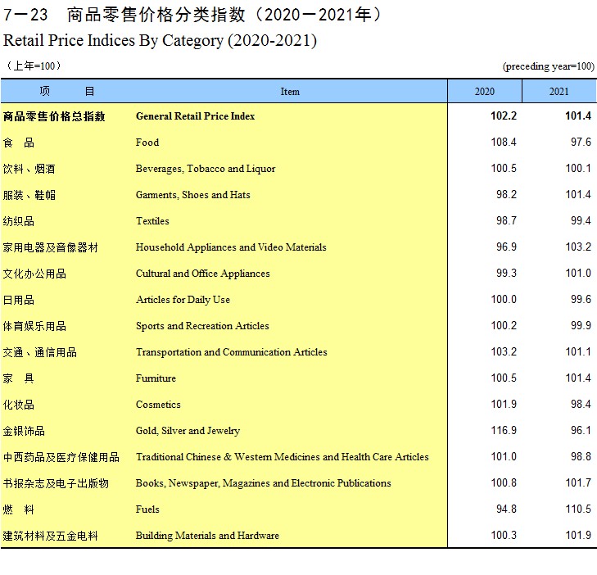Click the note "(preceding year=100)"

pyautogui.click(x=548, y=66)
